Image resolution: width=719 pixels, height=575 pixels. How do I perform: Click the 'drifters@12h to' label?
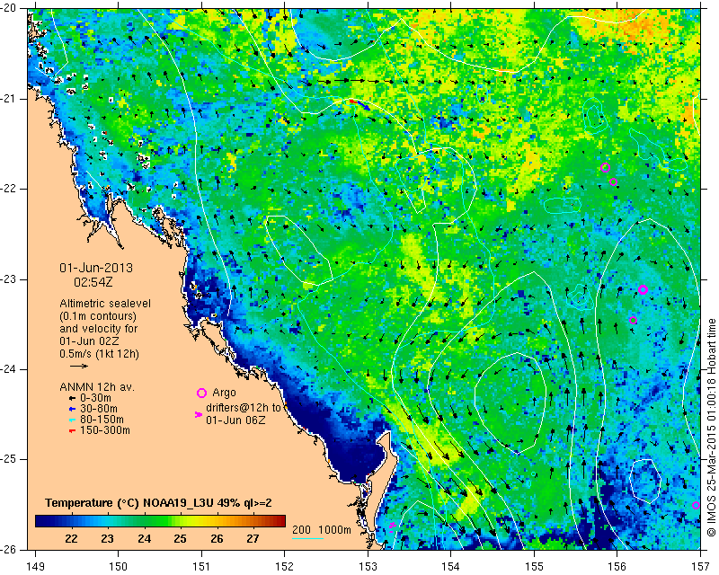coord(243,407)
